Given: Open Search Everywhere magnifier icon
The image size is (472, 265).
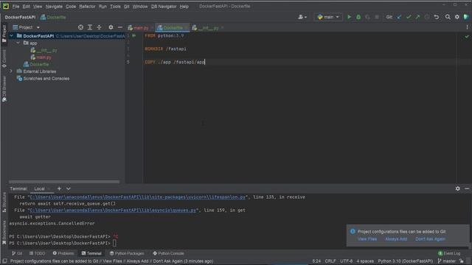Looking at the screenshot, I should point(448,17).
